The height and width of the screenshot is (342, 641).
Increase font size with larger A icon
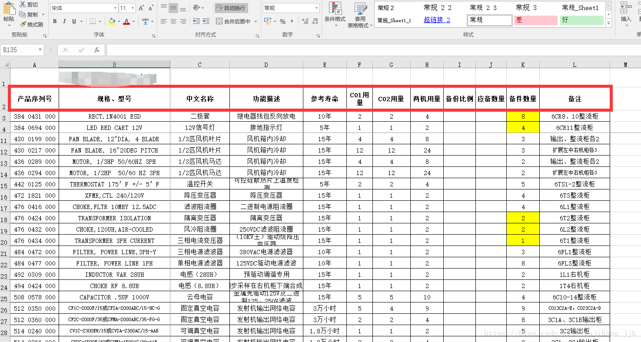coord(141,8)
